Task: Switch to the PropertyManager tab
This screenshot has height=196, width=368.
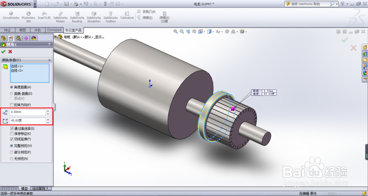Action: click(x=11, y=38)
